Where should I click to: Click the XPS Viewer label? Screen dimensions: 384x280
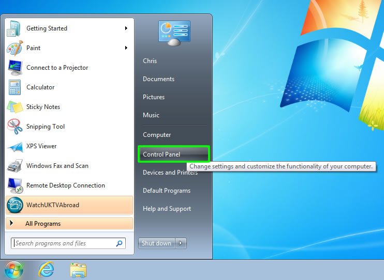tap(41, 146)
